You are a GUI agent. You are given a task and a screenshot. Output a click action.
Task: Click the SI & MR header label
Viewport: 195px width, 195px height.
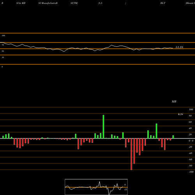pyautogui.click(x=21, y=3)
